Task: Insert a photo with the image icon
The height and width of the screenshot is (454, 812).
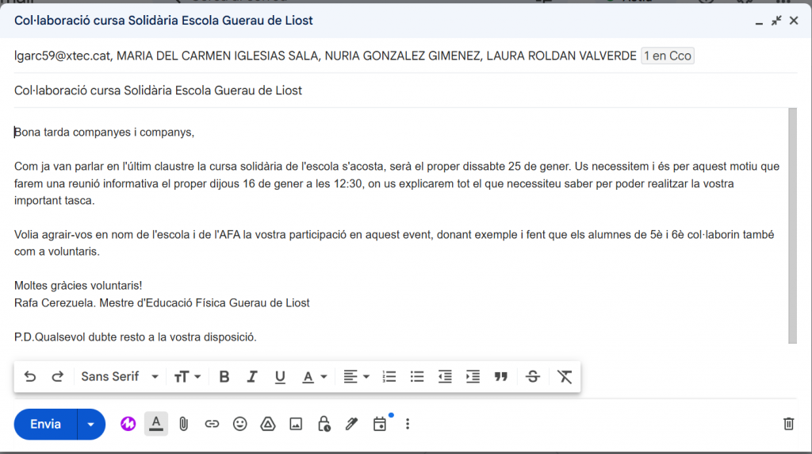Action: [x=296, y=424]
